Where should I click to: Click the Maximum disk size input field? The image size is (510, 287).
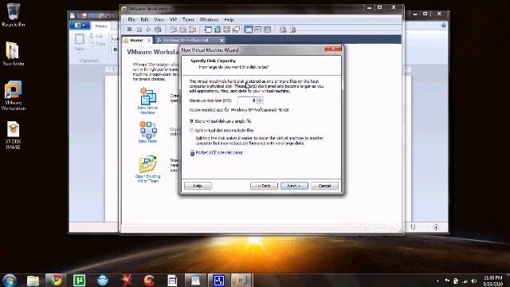[247, 100]
